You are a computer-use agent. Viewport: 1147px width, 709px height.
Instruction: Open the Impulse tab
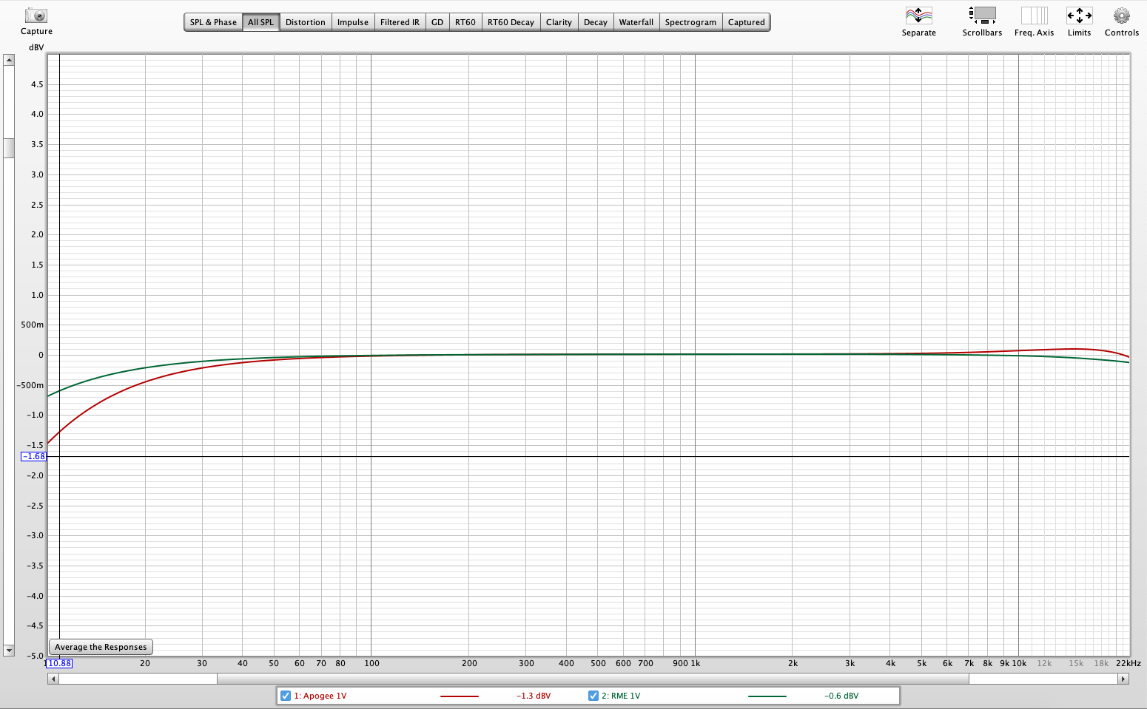[x=353, y=22]
